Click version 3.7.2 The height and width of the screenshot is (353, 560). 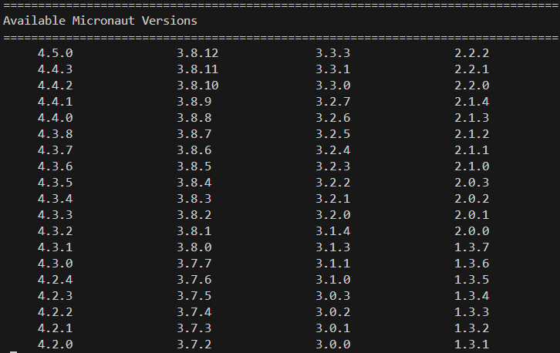(194, 345)
